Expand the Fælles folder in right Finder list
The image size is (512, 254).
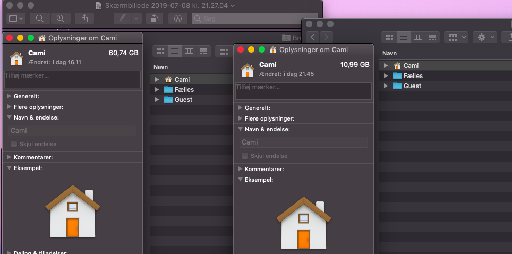[x=386, y=76]
